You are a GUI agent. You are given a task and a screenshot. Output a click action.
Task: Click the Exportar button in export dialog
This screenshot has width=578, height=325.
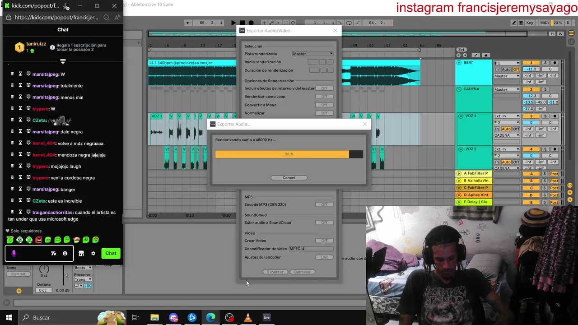pyautogui.click(x=275, y=272)
